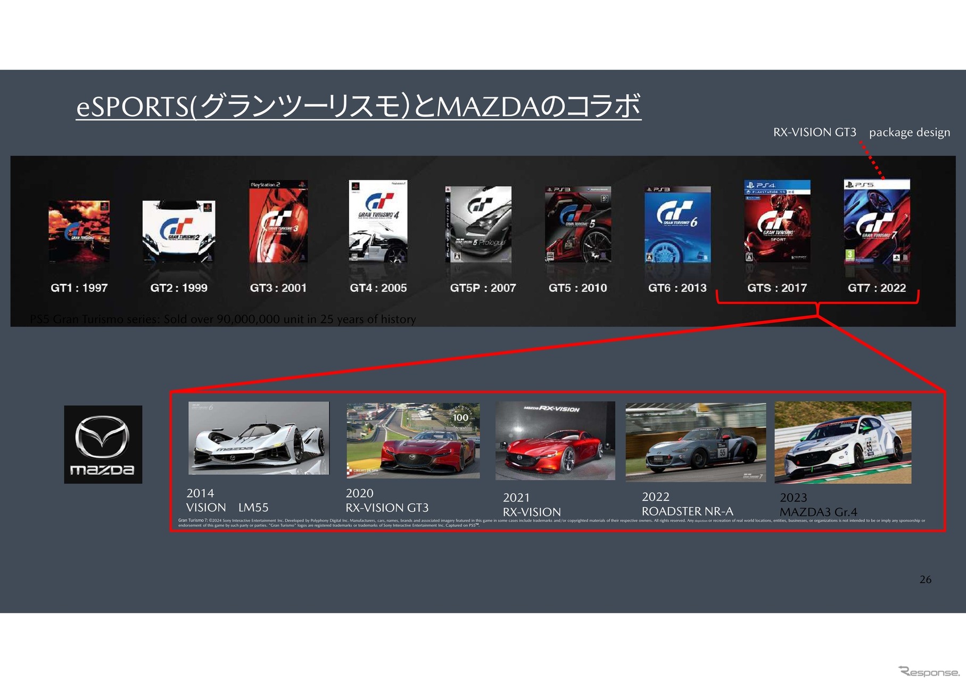Click the Gran Turismo Sport PS4 cover
Image resolution: width=966 pixels, height=683 pixels.
(777, 221)
